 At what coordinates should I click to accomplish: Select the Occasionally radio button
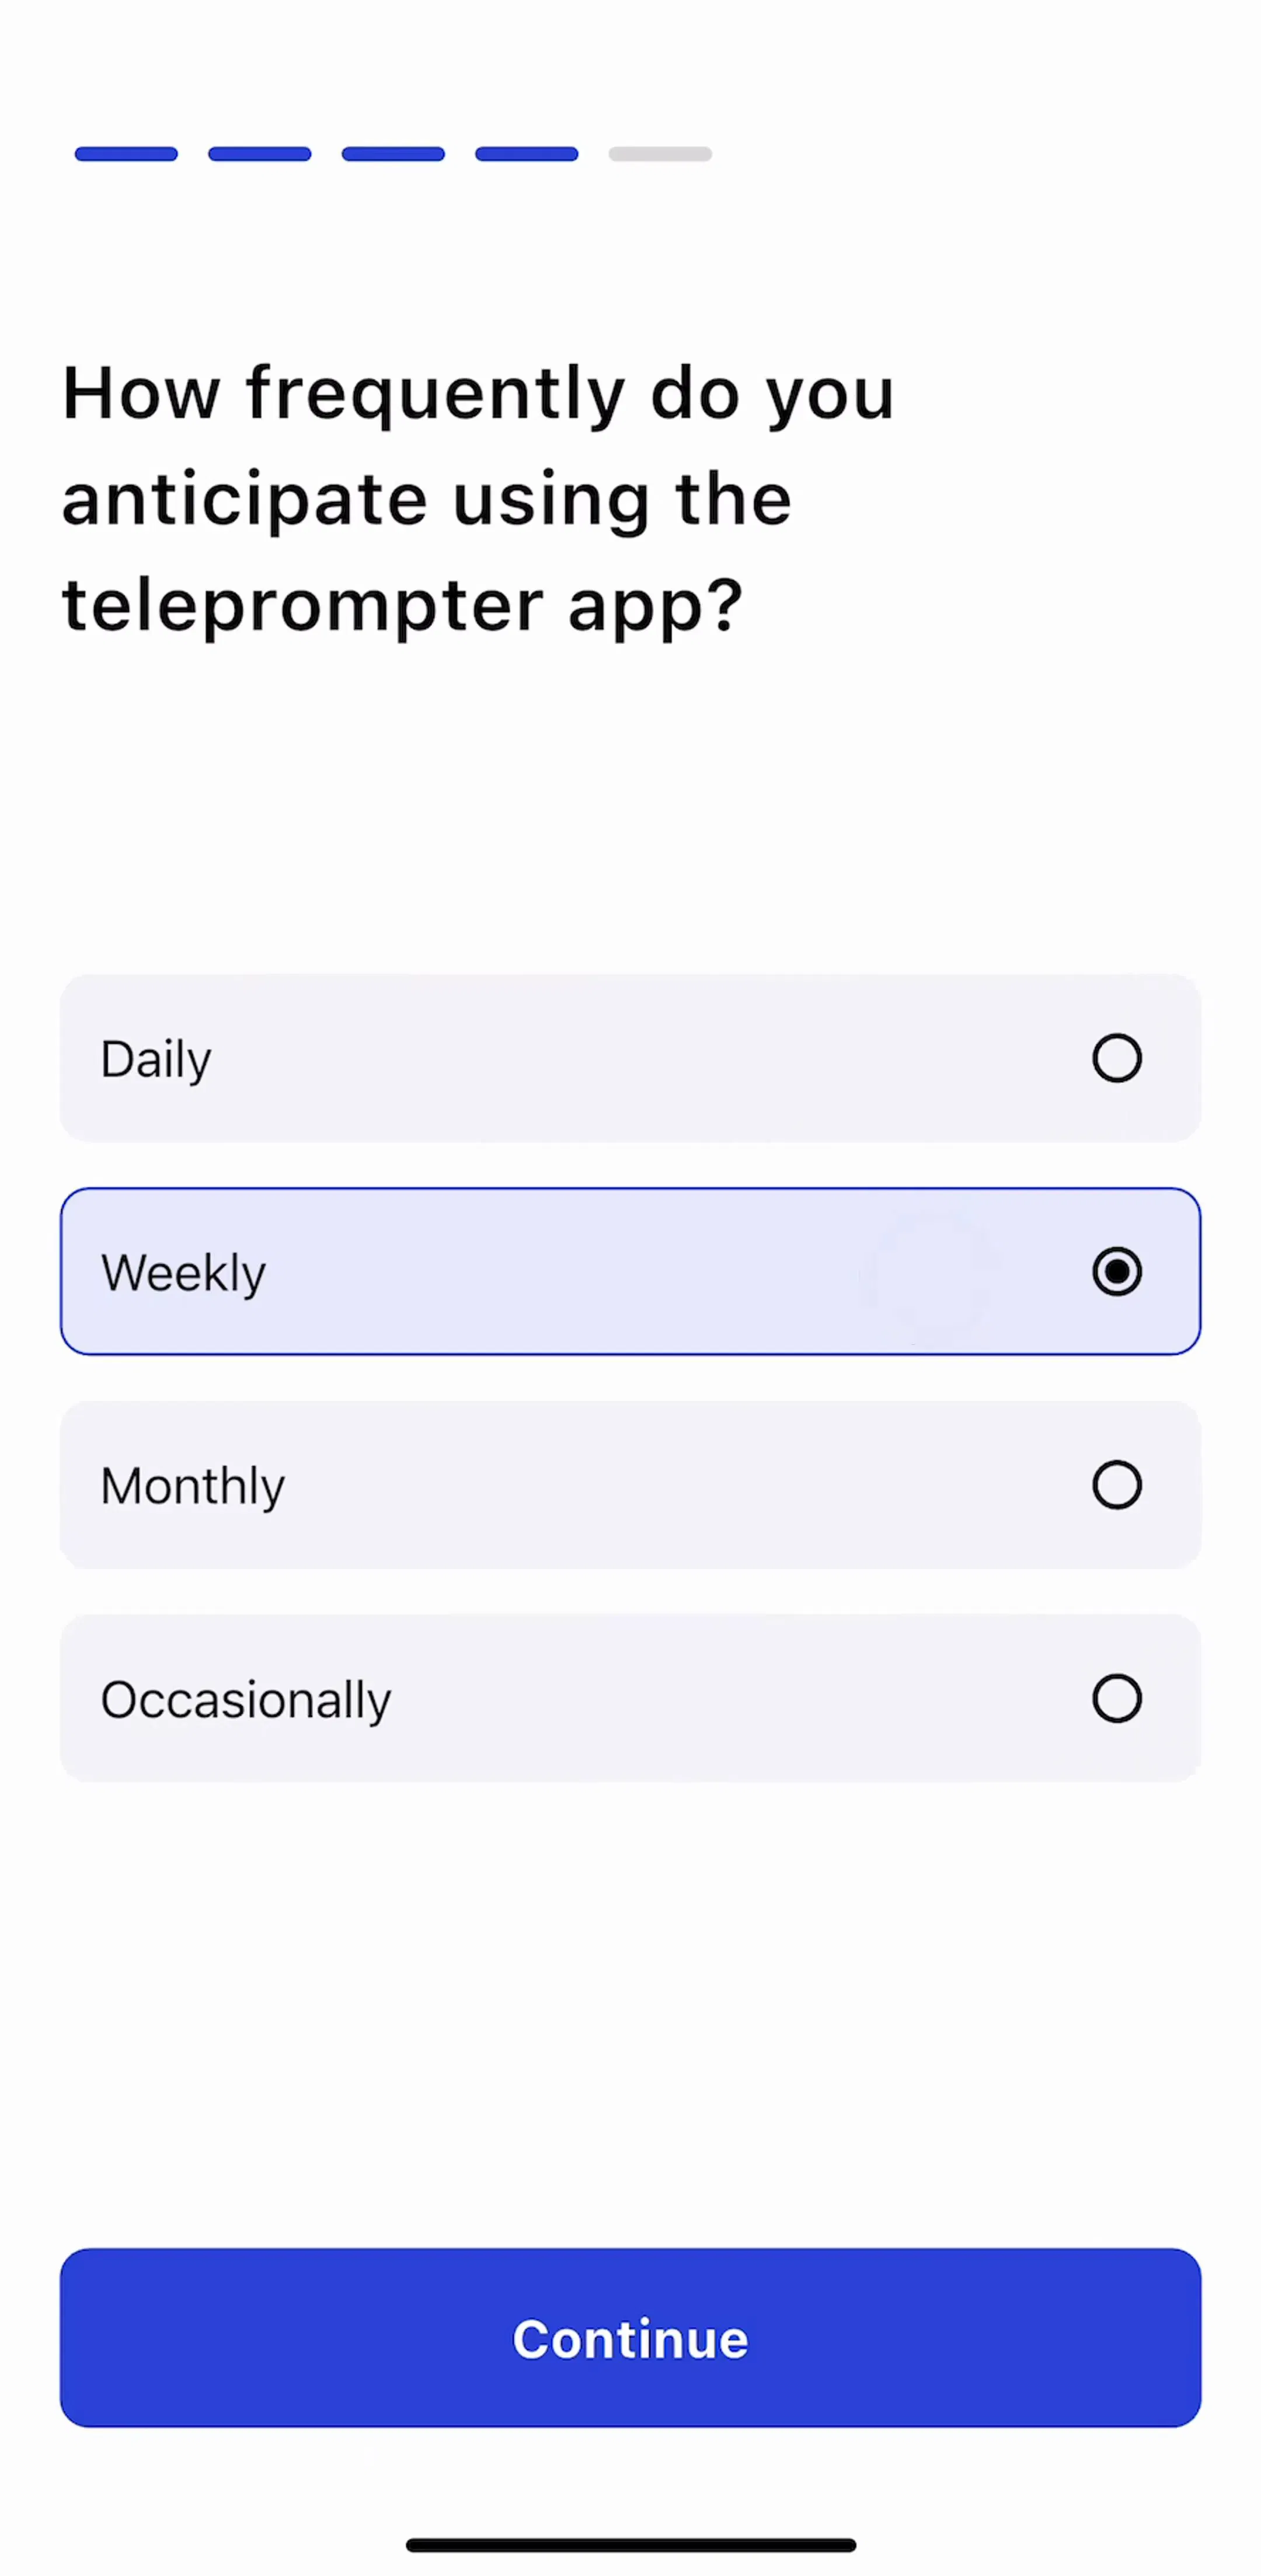tap(1116, 1698)
